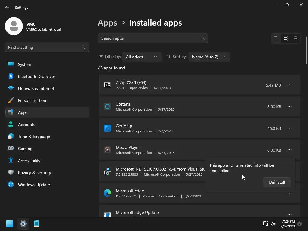Switch to list view layout
The image size is (308, 231).
point(276,38)
